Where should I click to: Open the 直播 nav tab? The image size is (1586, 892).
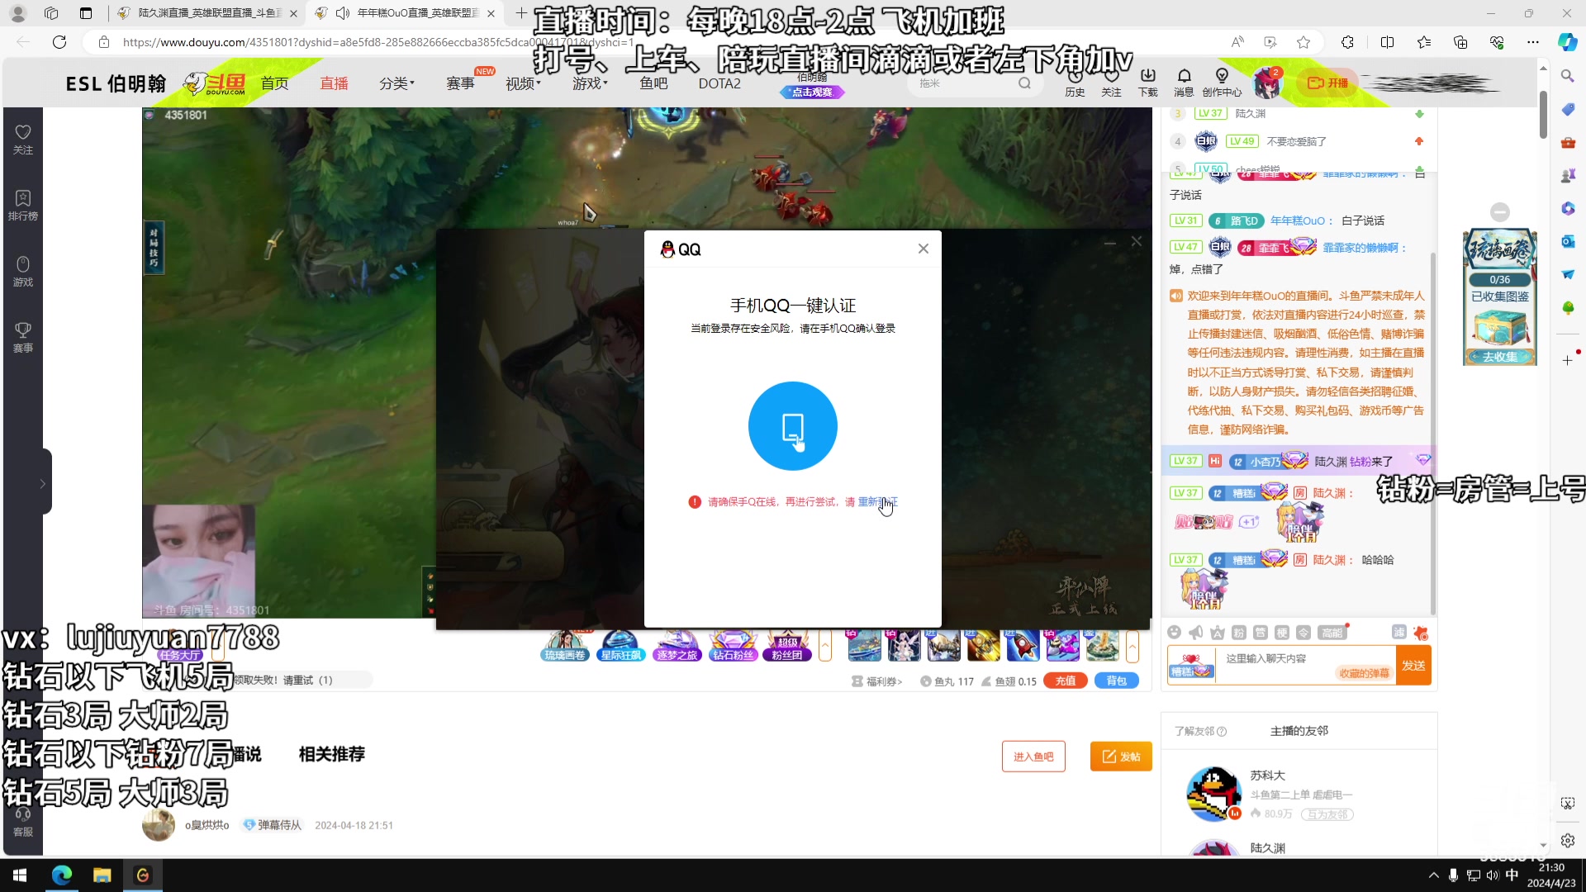[x=335, y=83]
